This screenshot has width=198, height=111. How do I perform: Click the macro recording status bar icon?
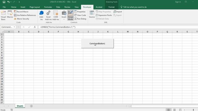point(12,110)
